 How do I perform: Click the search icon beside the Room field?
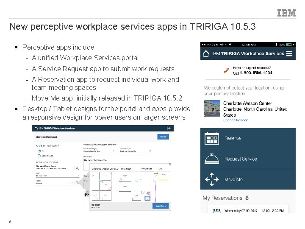(77, 183)
